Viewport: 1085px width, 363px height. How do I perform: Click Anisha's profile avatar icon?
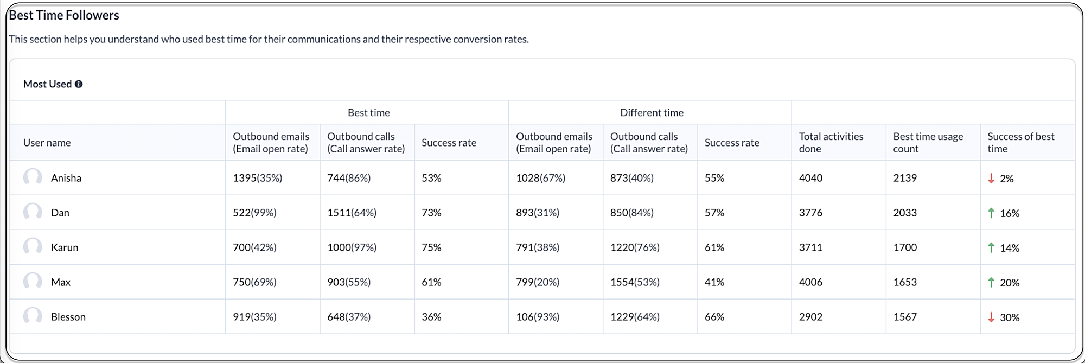[33, 177]
